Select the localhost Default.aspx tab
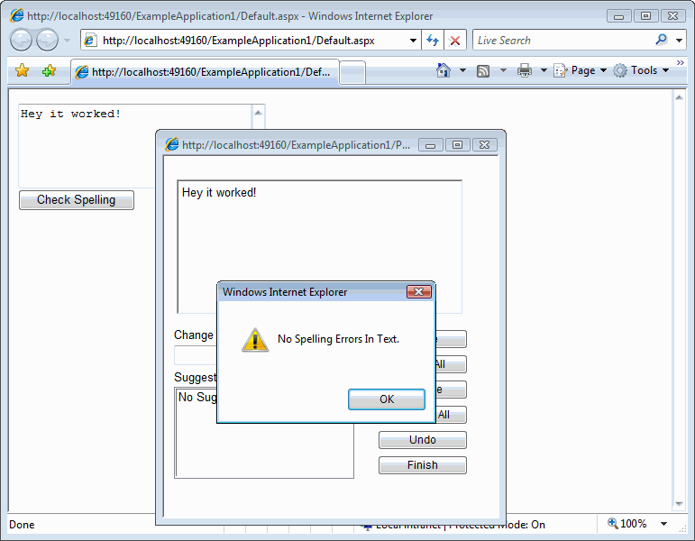695x541 pixels. point(206,72)
